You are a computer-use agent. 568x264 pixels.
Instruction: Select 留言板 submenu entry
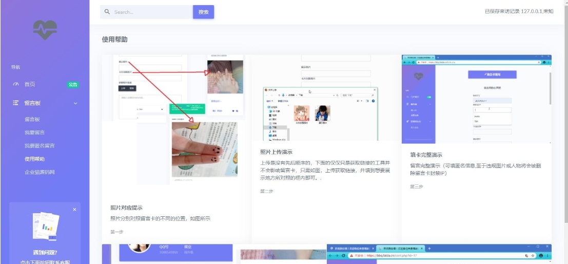click(x=32, y=119)
